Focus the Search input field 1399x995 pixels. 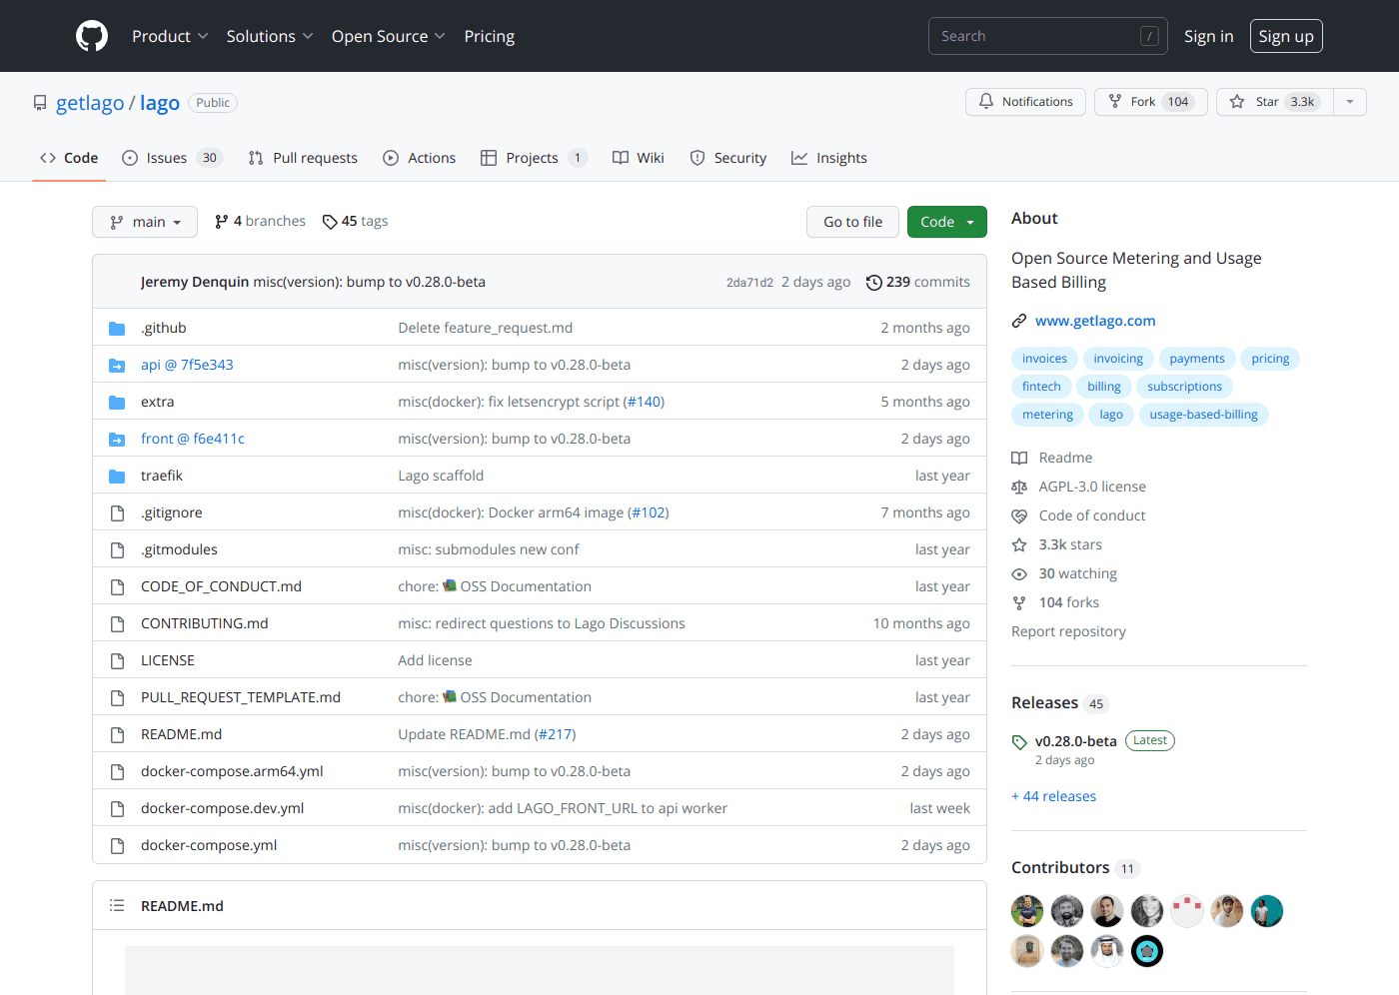[1047, 36]
